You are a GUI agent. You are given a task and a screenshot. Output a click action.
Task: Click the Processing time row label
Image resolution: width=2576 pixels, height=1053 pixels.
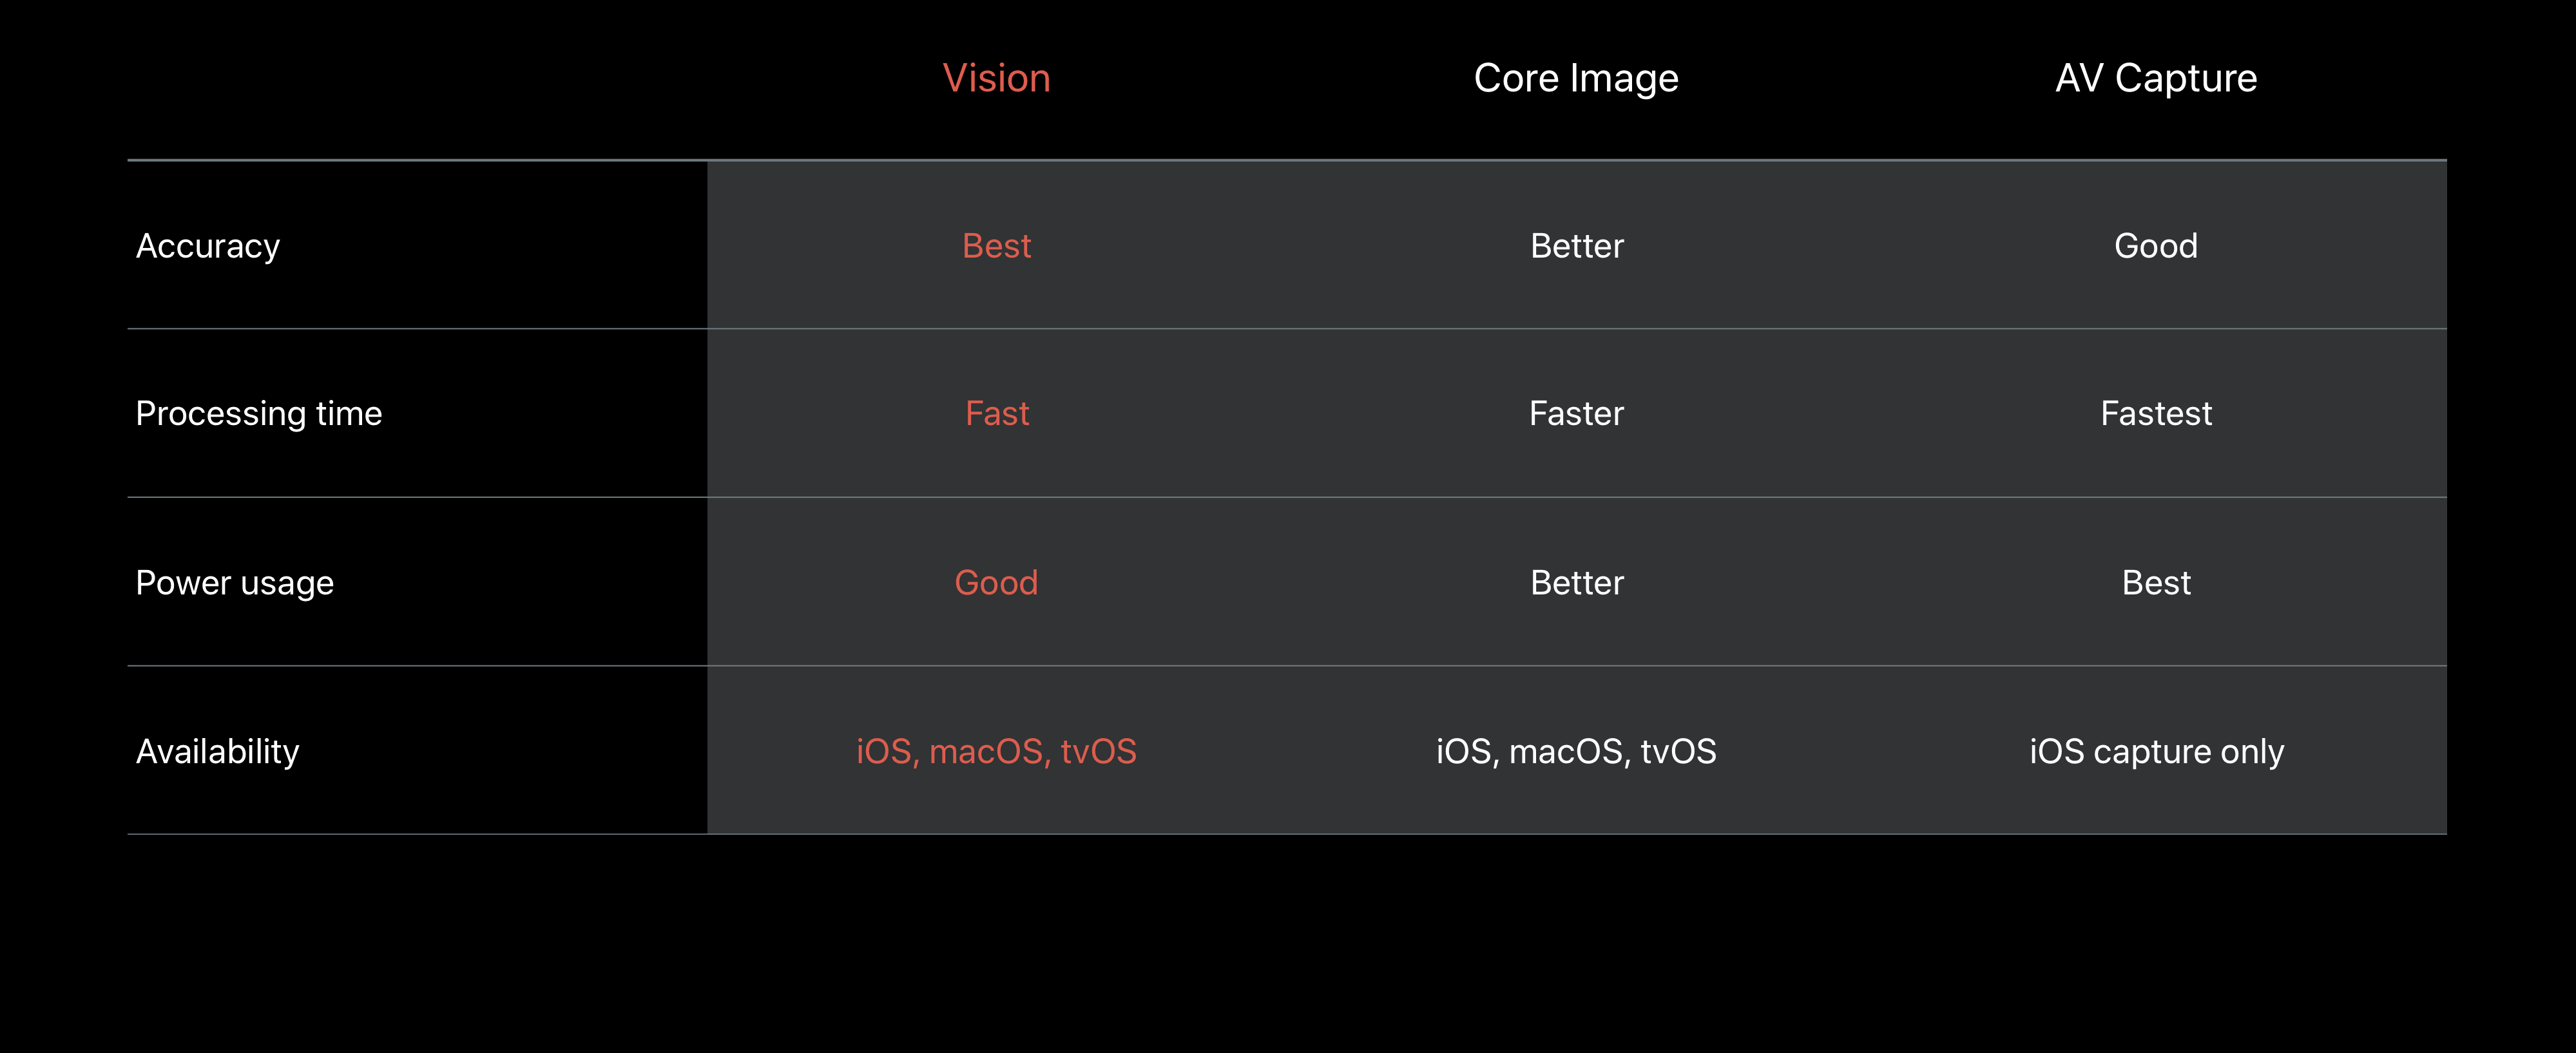tap(259, 414)
